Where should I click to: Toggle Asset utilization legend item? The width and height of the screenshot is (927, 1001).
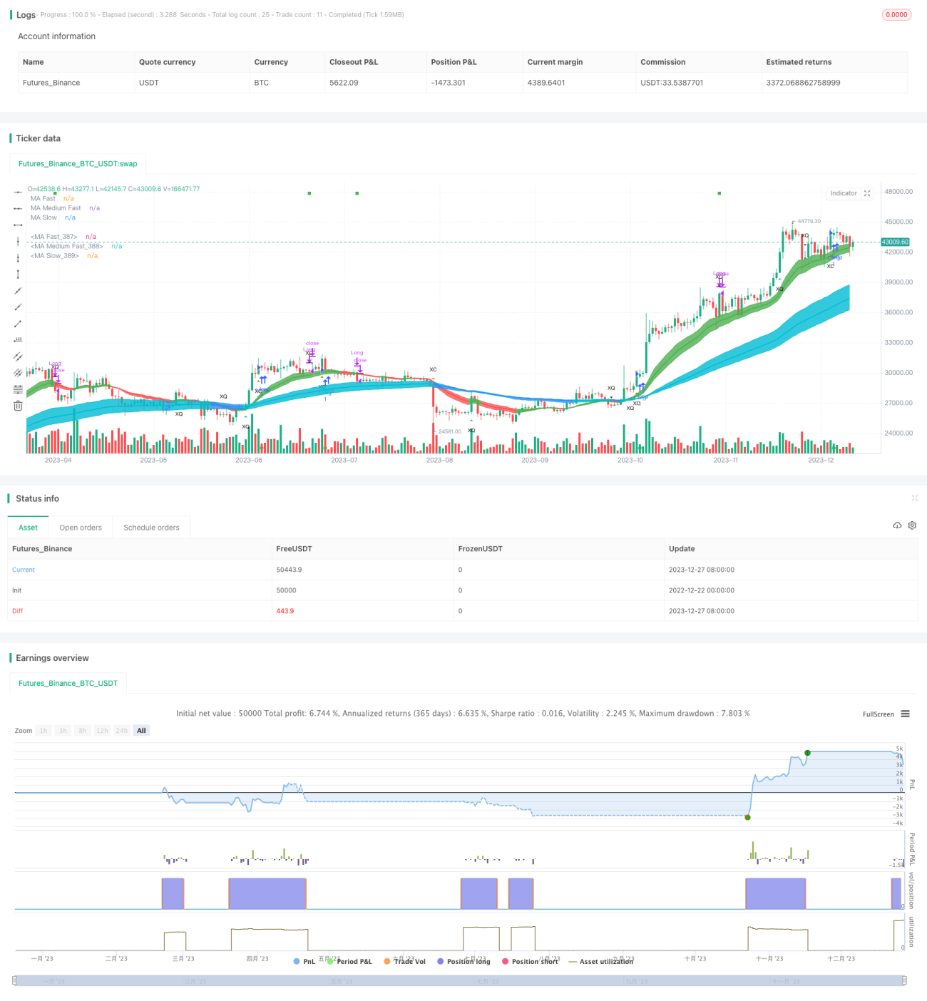(x=600, y=961)
